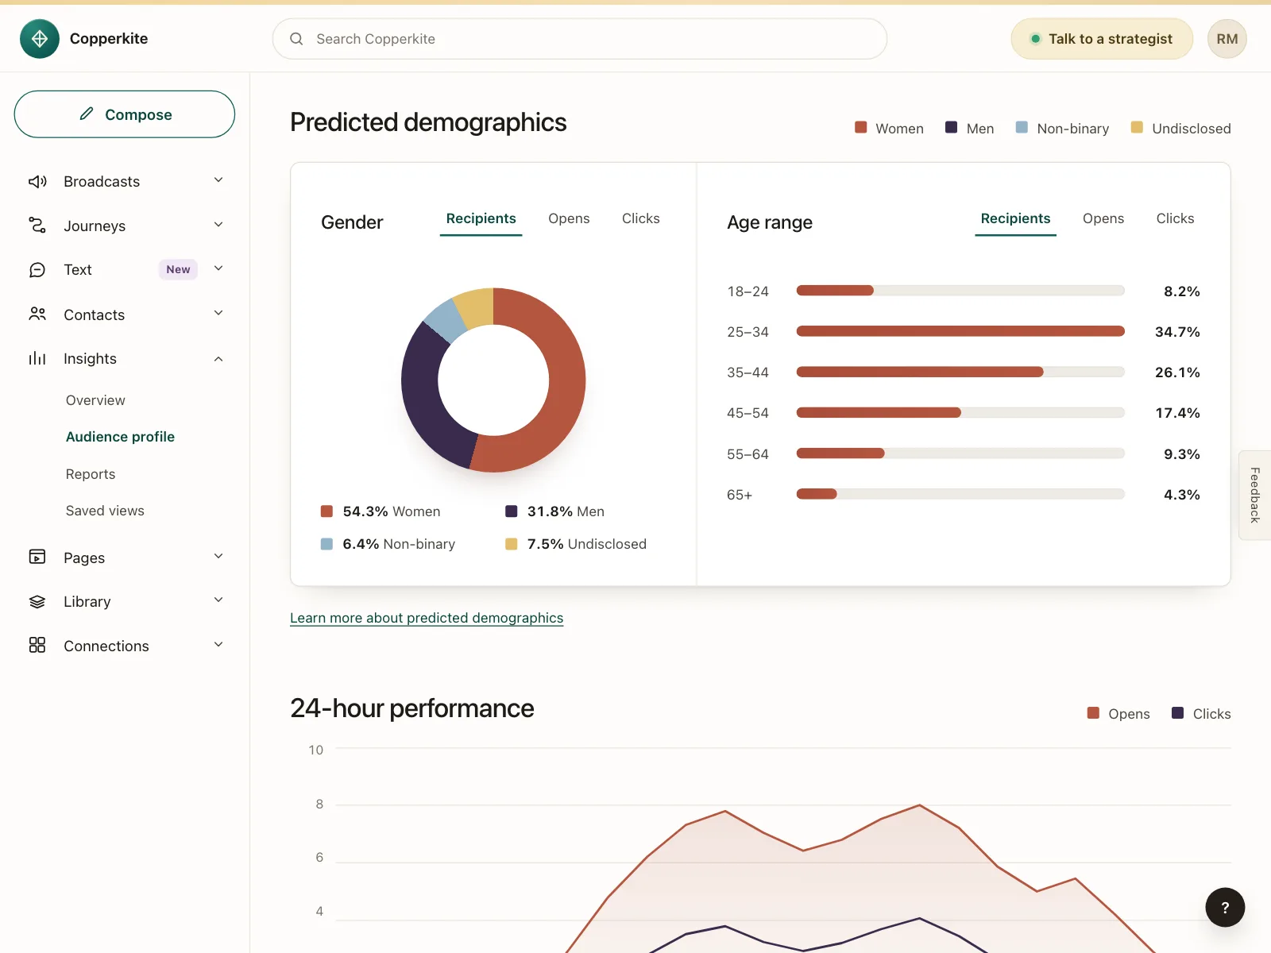Screen dimensions: 1271x953
Task: Switch Gender chart to Opens tab
Action: click(569, 219)
